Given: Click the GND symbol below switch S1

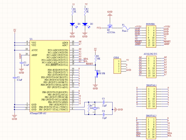Looking at the screenshot, I should 95,87.
